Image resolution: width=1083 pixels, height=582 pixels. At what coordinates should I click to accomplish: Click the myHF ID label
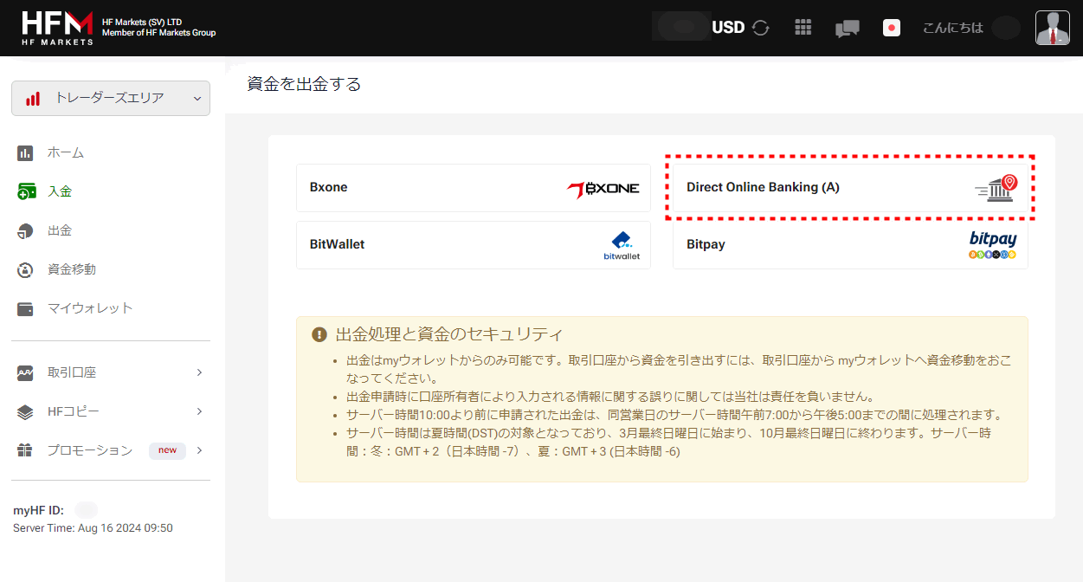[x=39, y=510]
